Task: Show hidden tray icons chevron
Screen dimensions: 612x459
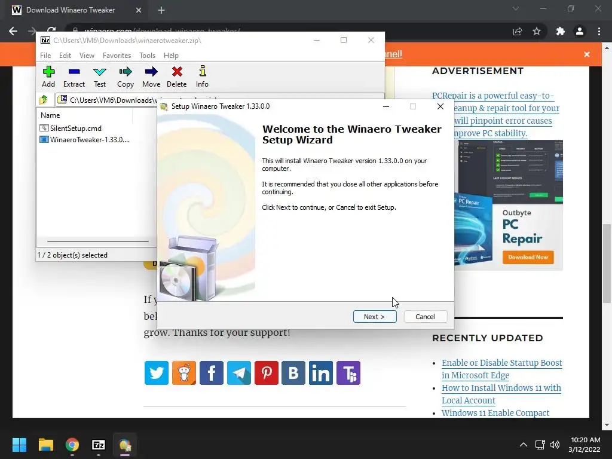Action: (524, 445)
